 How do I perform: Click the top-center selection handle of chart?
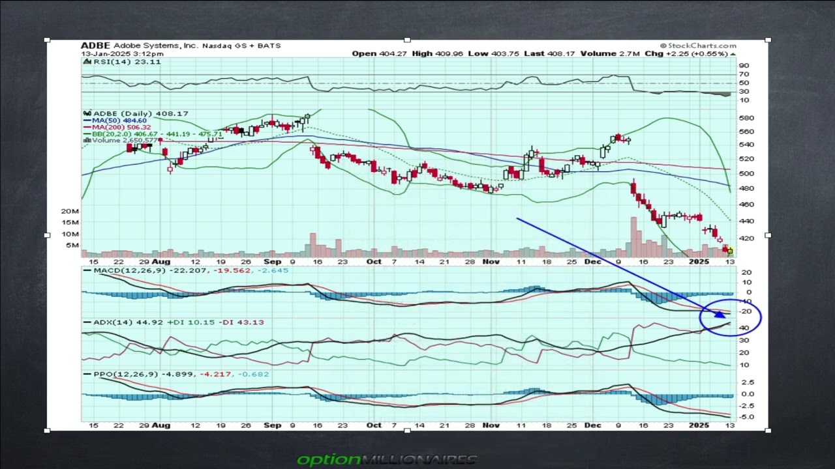pyautogui.click(x=408, y=40)
